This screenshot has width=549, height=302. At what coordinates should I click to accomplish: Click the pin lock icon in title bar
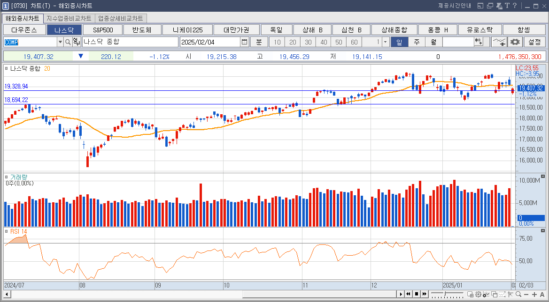[499, 6]
